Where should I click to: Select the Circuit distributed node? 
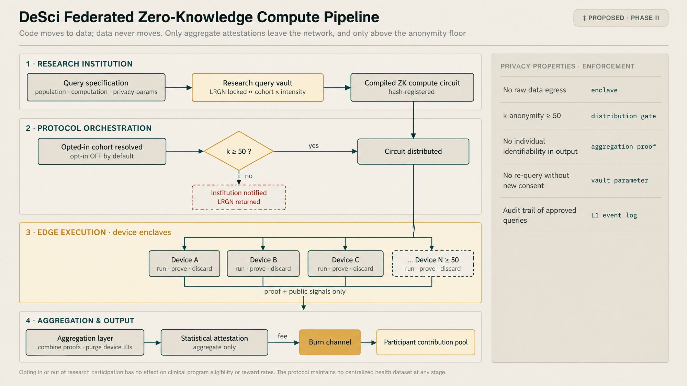click(x=413, y=151)
